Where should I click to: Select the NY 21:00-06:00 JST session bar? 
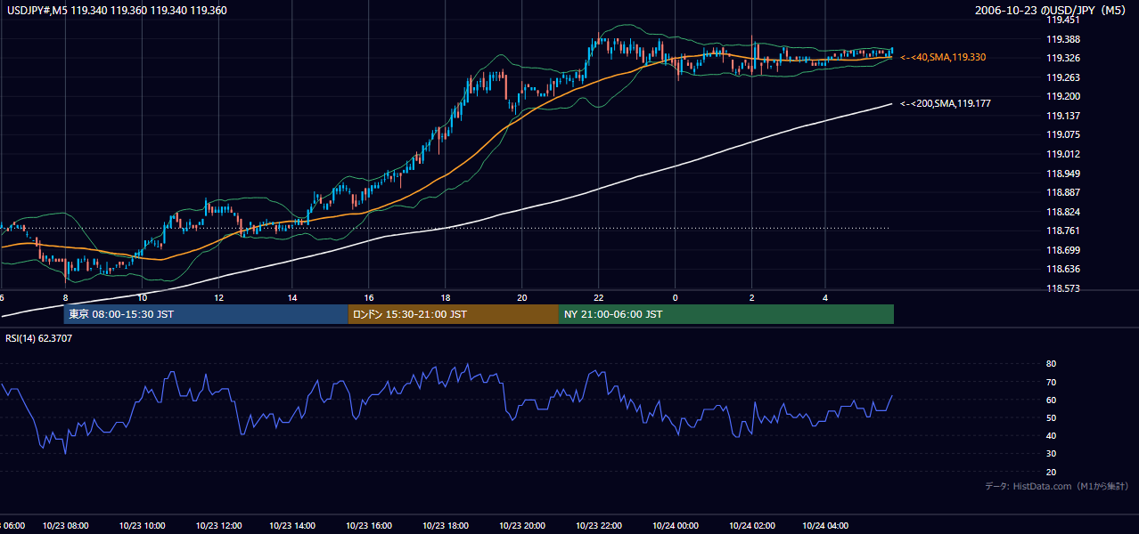coord(726,314)
